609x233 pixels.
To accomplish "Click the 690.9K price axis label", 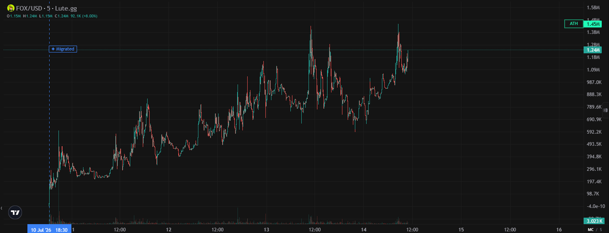I will tap(593, 119).
